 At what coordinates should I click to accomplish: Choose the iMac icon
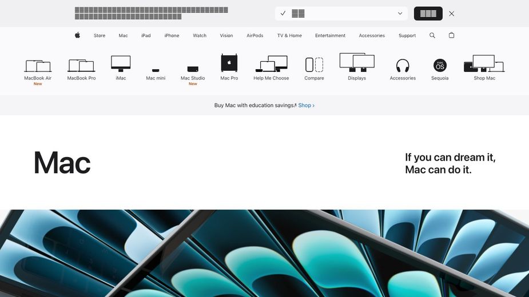click(x=121, y=63)
